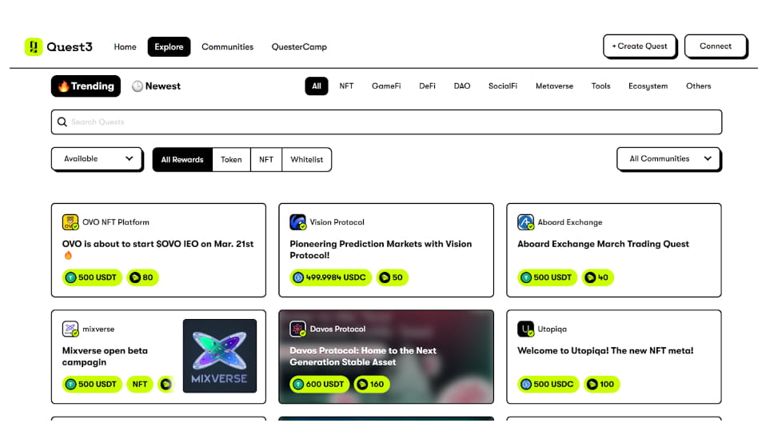Click the 500 USDC badge on Utopiqa card
The height and width of the screenshot is (431, 762).
tap(549, 385)
